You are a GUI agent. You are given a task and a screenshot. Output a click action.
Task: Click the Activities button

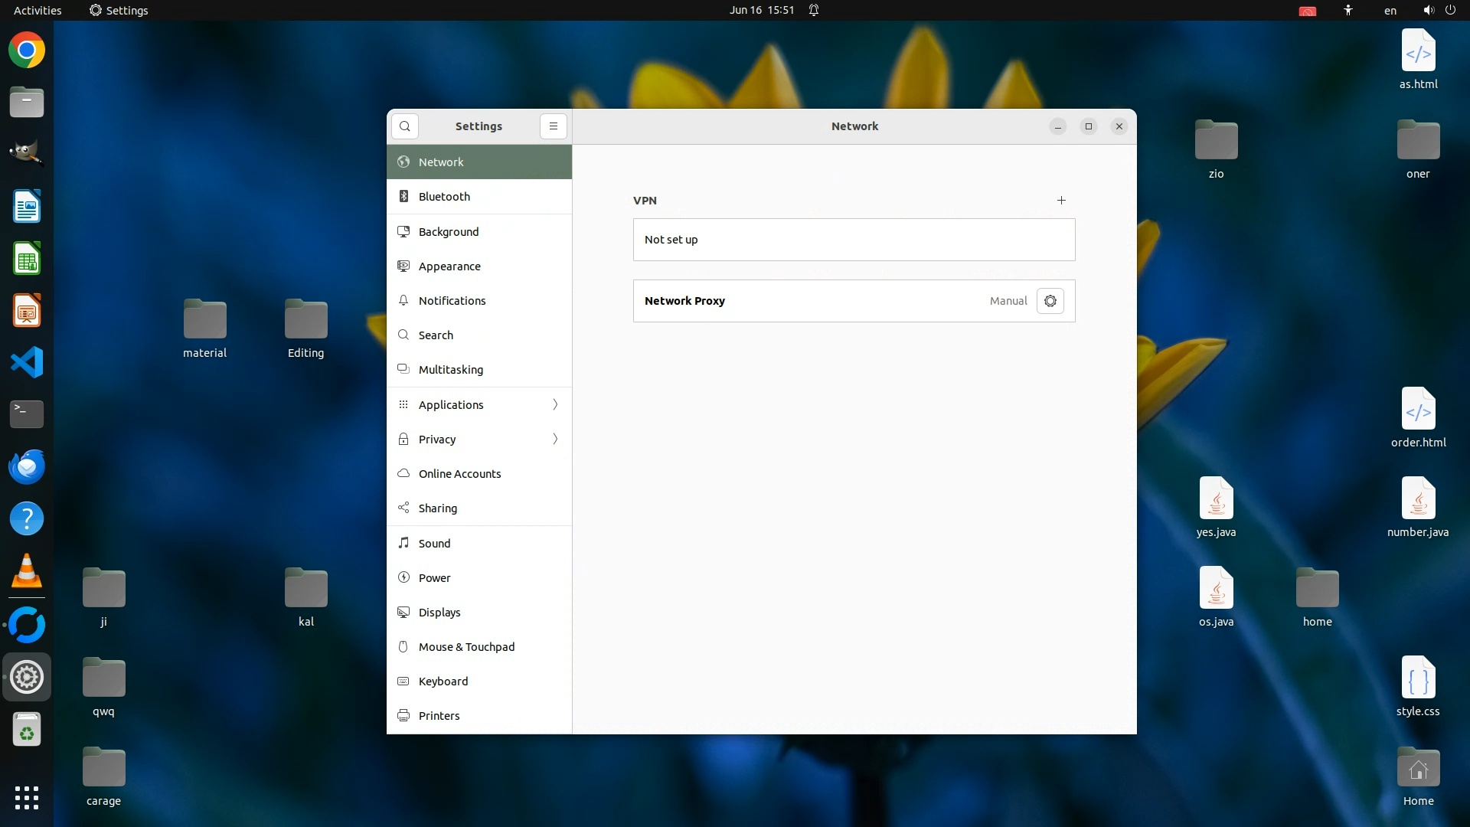38,11
